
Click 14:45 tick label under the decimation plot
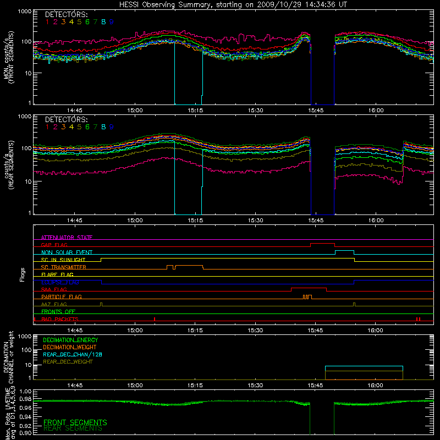pyautogui.click(x=75, y=386)
